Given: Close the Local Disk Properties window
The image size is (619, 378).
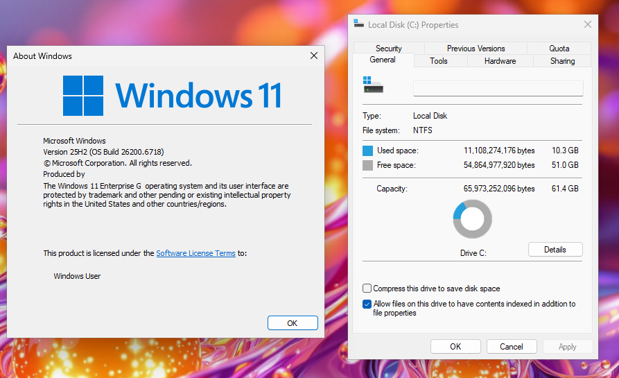Looking at the screenshot, I should 587,24.
